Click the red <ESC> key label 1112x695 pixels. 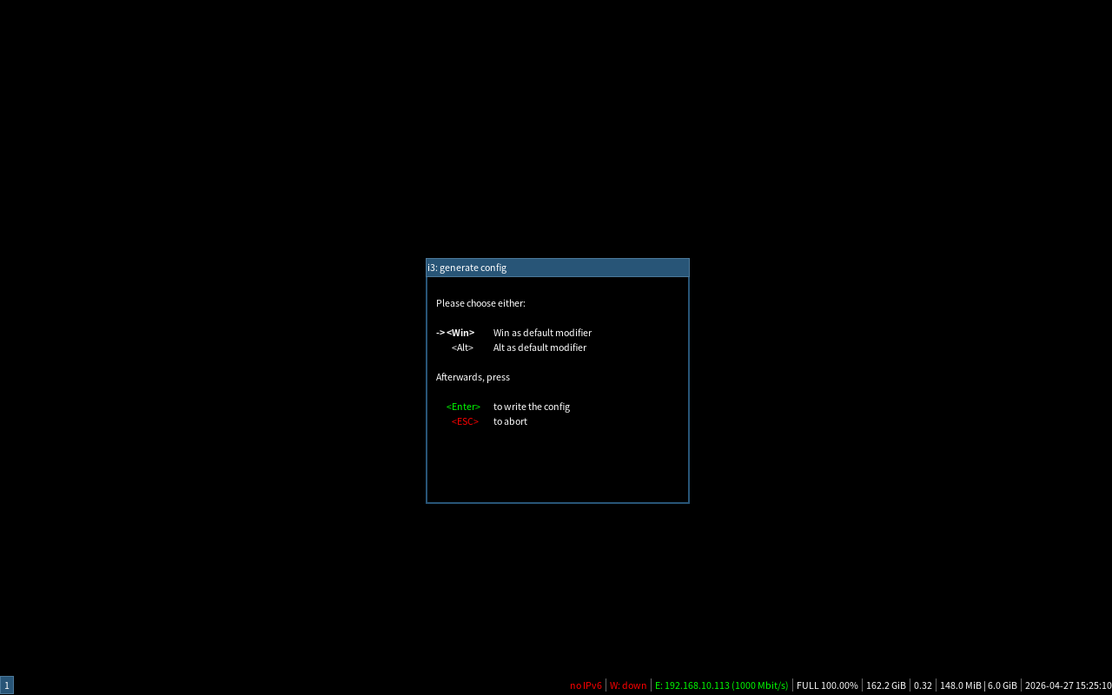(x=465, y=421)
